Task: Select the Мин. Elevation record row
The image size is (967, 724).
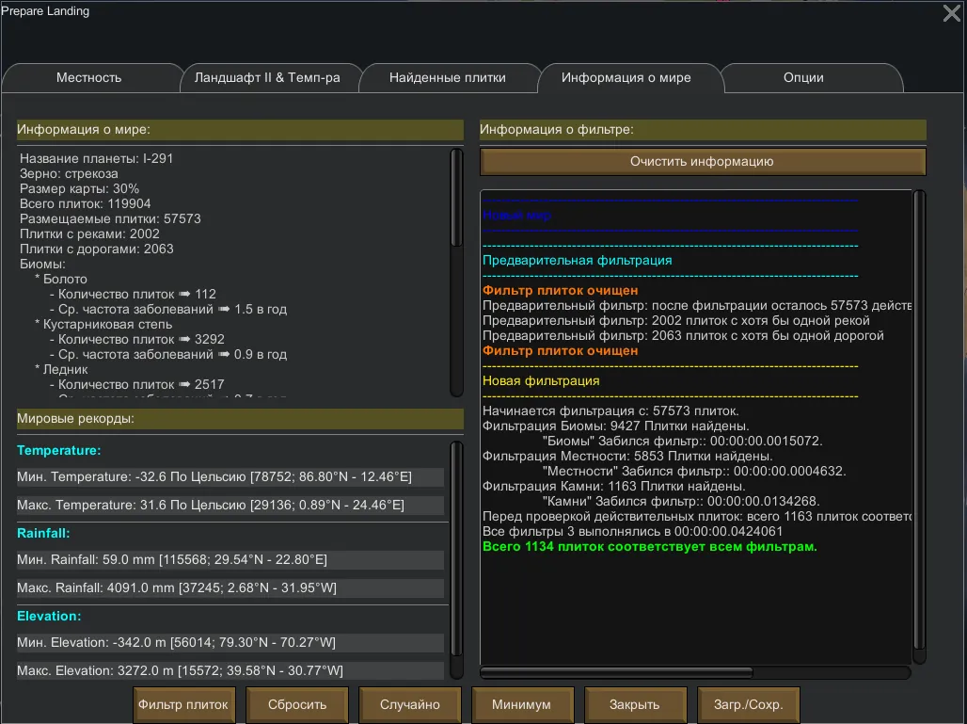Action: [x=230, y=643]
